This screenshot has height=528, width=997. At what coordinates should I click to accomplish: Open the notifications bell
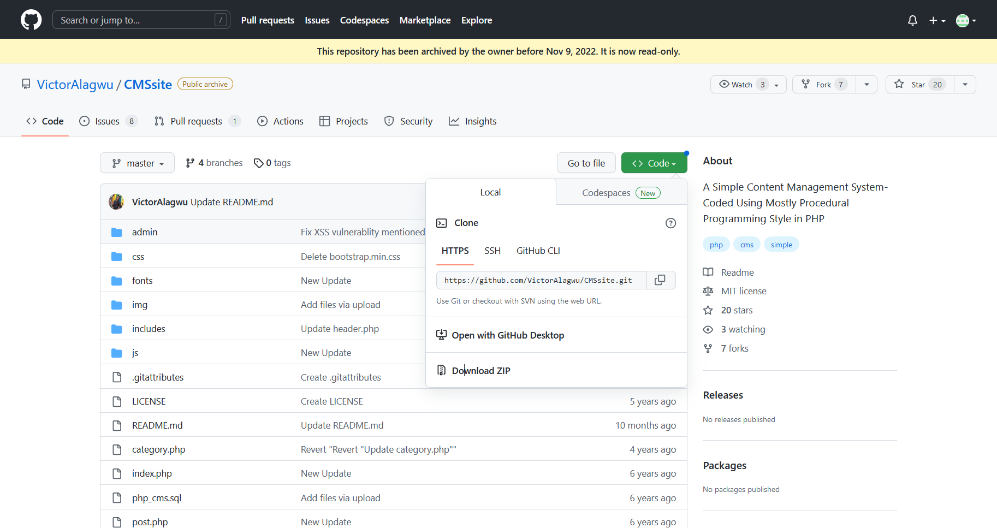912,21
